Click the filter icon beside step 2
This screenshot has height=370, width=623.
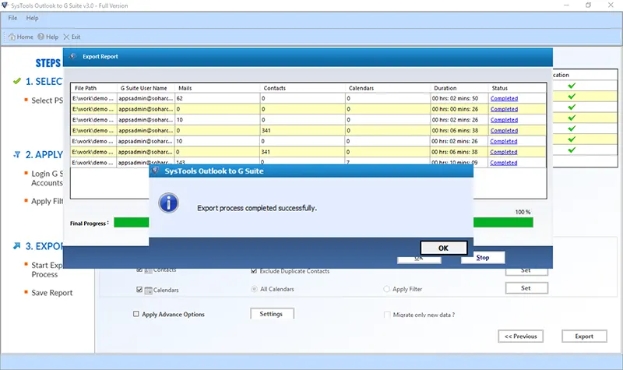pos(16,154)
